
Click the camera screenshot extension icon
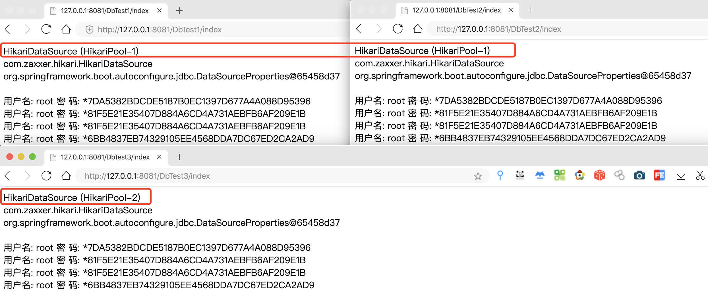click(x=639, y=176)
